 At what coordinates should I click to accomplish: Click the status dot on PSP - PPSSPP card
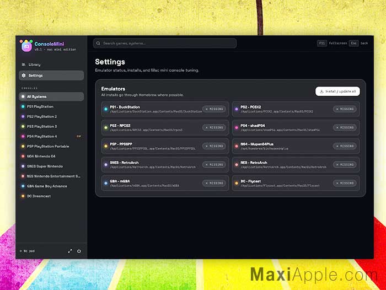[106, 146]
